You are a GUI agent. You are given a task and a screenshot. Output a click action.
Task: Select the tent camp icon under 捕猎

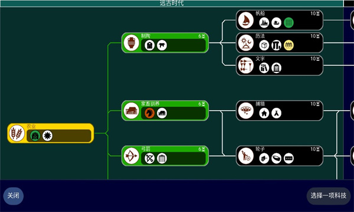tap(276, 113)
